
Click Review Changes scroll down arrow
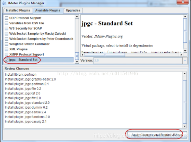click(185, 126)
